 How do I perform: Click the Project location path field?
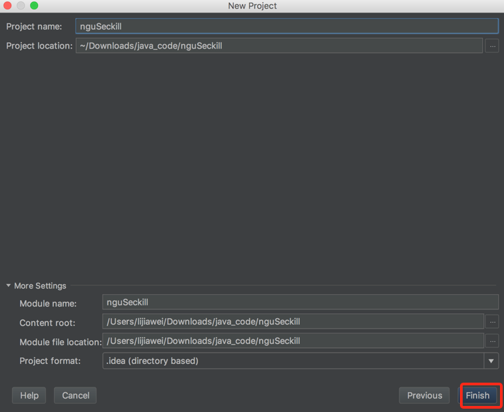pyautogui.click(x=279, y=45)
